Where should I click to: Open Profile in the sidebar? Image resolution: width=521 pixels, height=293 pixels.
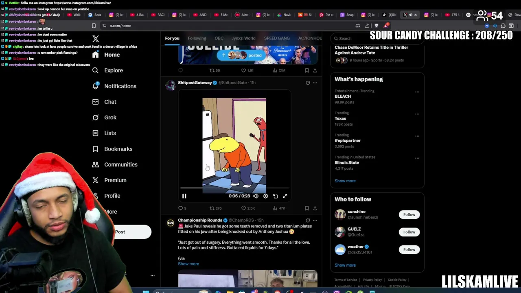(x=107, y=196)
